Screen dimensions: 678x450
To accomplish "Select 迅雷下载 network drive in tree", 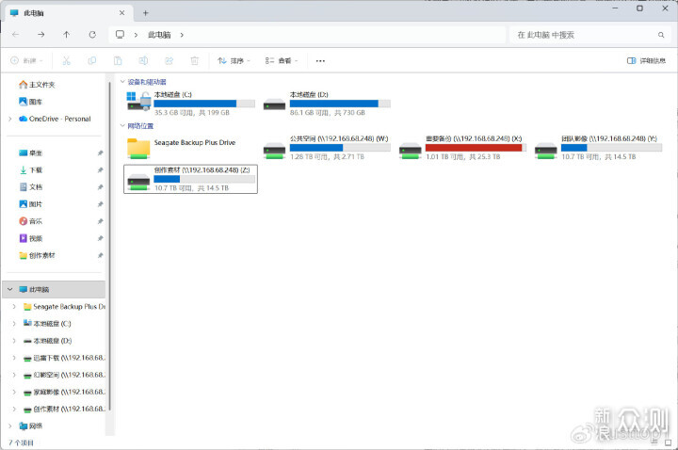I will click(x=64, y=358).
